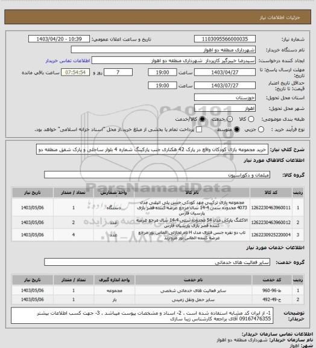The height and width of the screenshot is (348, 316).
Task: Click goods code 1262230925220004
Action: tap(271, 235)
